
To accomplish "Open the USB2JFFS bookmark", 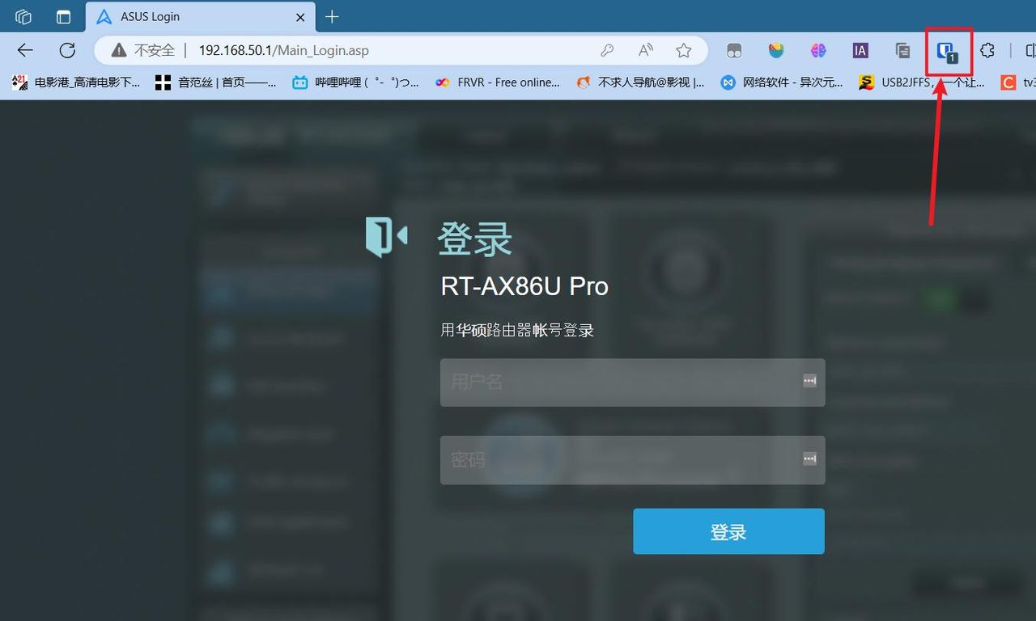I will click(x=922, y=82).
